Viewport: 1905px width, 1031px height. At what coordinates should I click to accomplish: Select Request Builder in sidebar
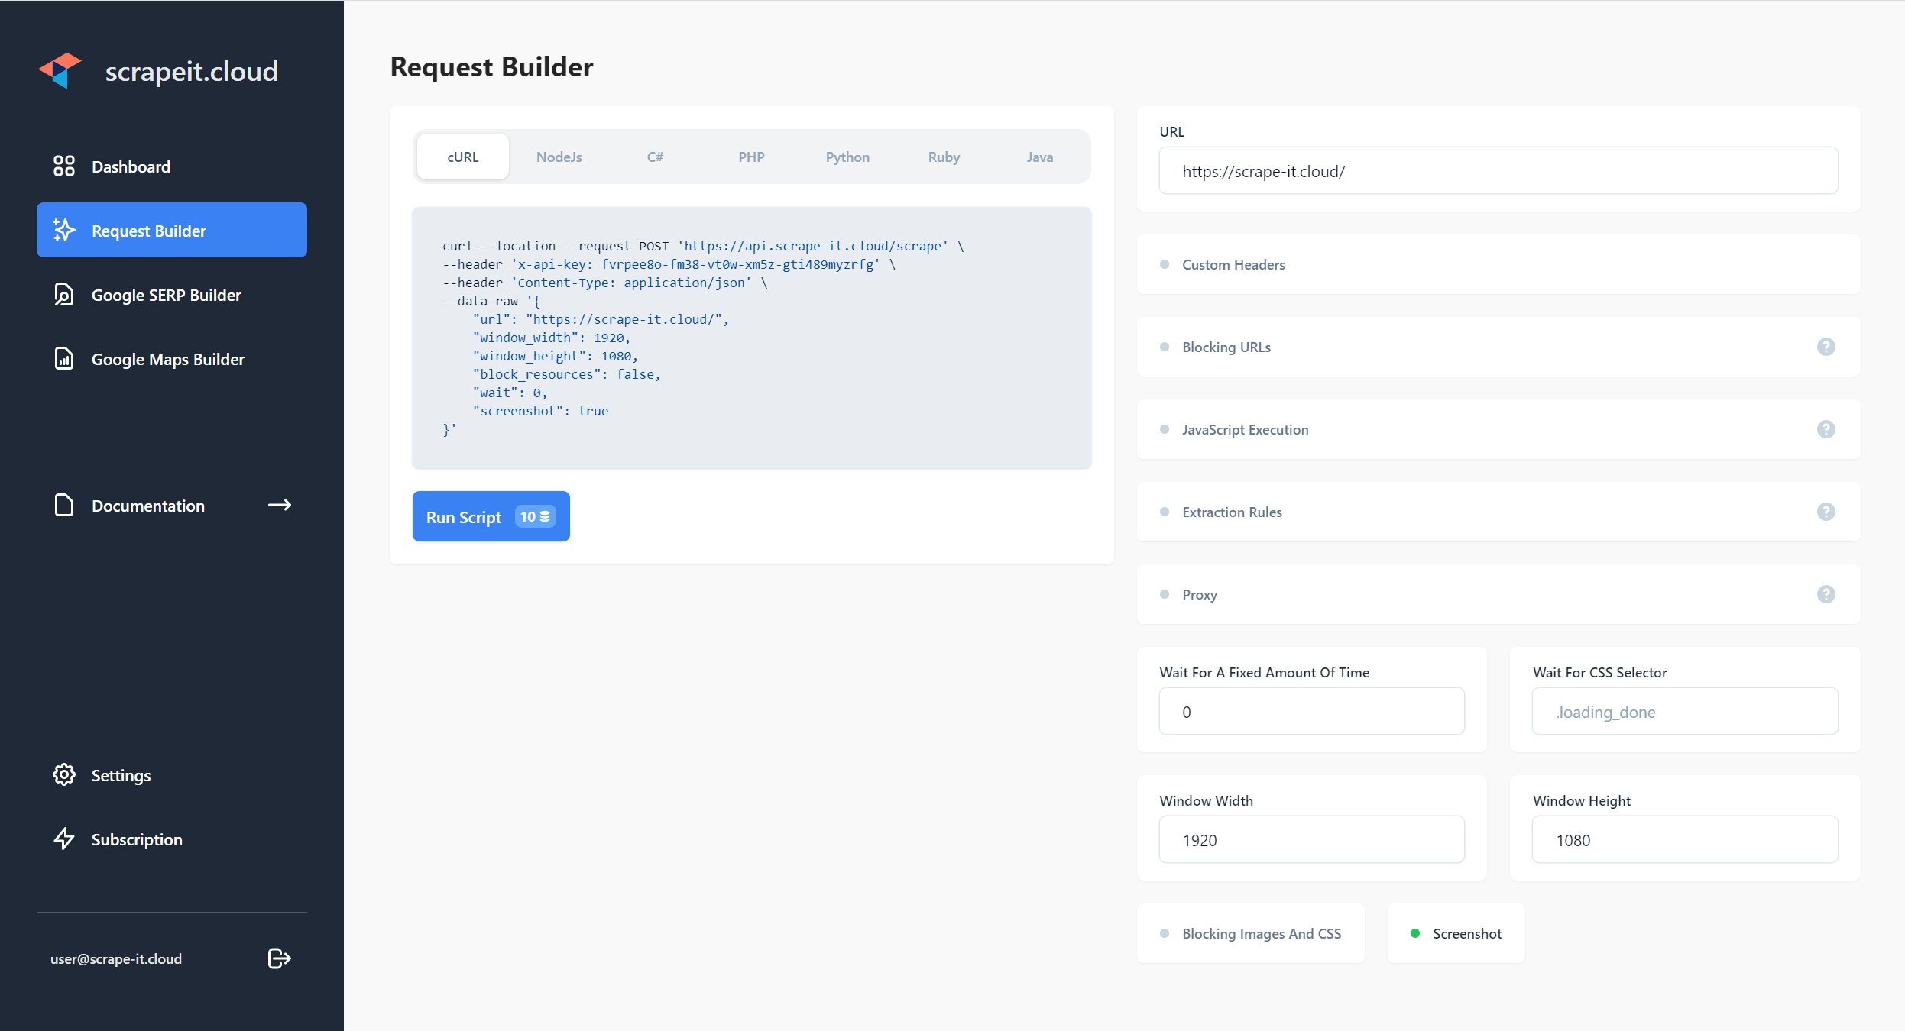[x=172, y=230]
